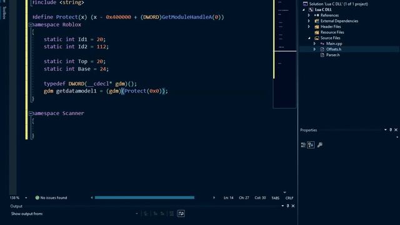Open the editor zoom level dropdown
400x225 pixels.
click(26, 197)
